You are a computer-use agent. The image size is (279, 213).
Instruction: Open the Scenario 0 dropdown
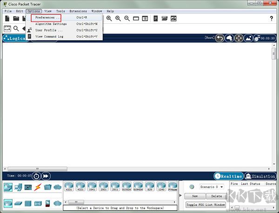click(212, 186)
